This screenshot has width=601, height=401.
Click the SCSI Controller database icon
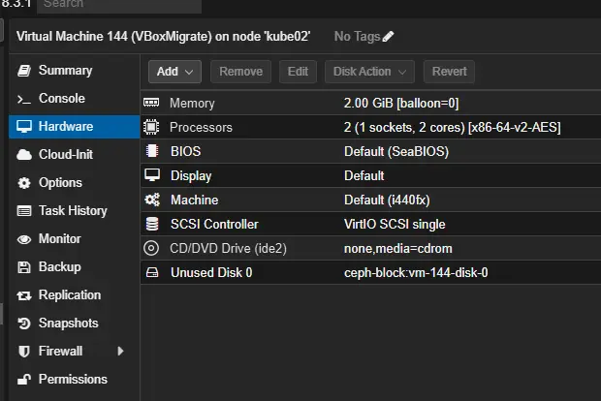coord(151,224)
